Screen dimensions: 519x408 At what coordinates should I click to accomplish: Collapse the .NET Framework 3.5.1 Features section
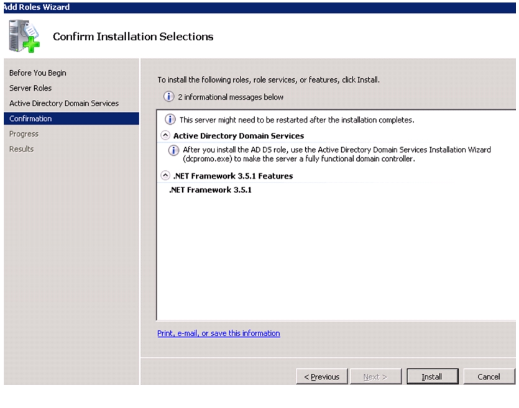[x=165, y=175]
